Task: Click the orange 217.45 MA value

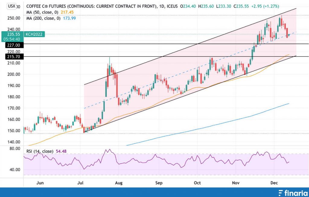Action: 67,12
